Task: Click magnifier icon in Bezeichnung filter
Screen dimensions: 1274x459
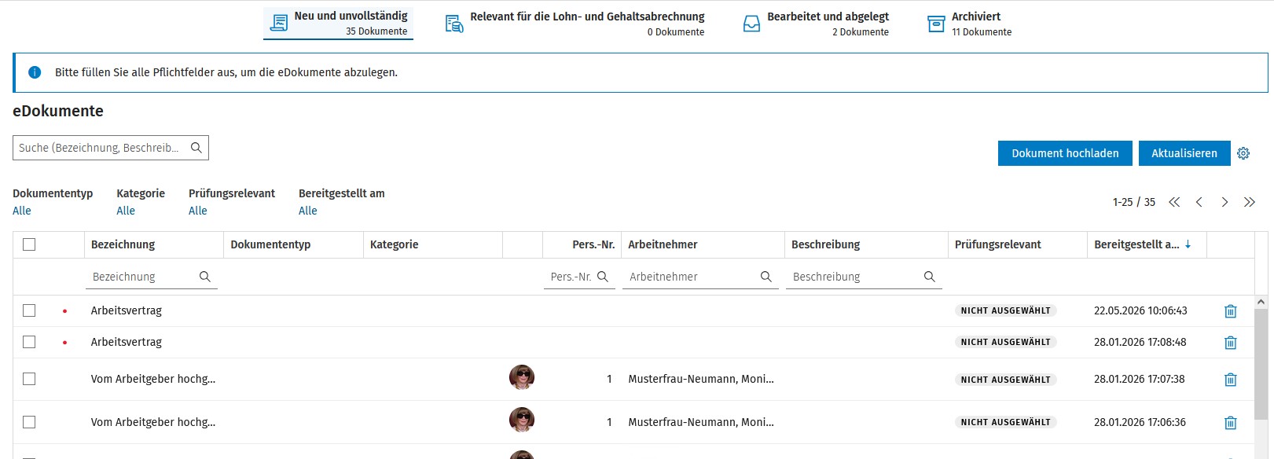Action: tap(205, 277)
